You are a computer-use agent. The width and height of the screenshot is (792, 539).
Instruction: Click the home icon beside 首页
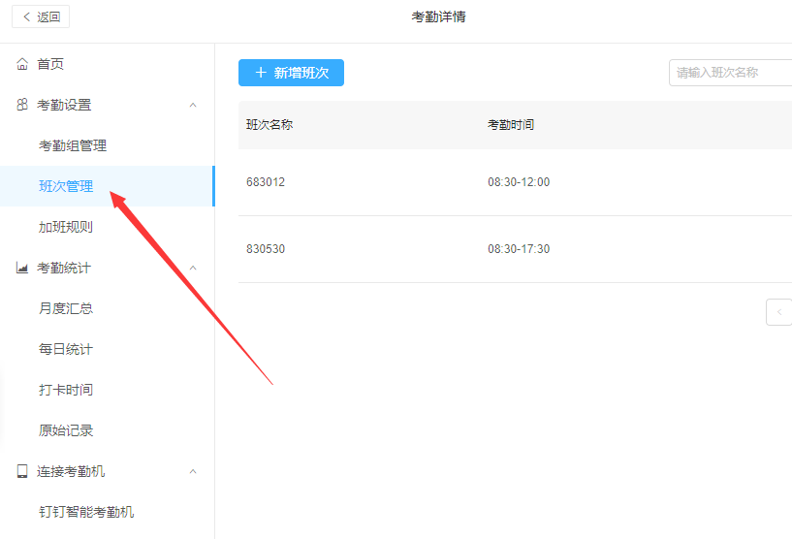(x=22, y=64)
